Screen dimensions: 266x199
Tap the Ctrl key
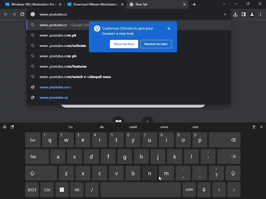(x=47, y=190)
